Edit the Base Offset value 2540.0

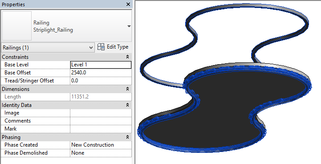[x=101, y=73]
